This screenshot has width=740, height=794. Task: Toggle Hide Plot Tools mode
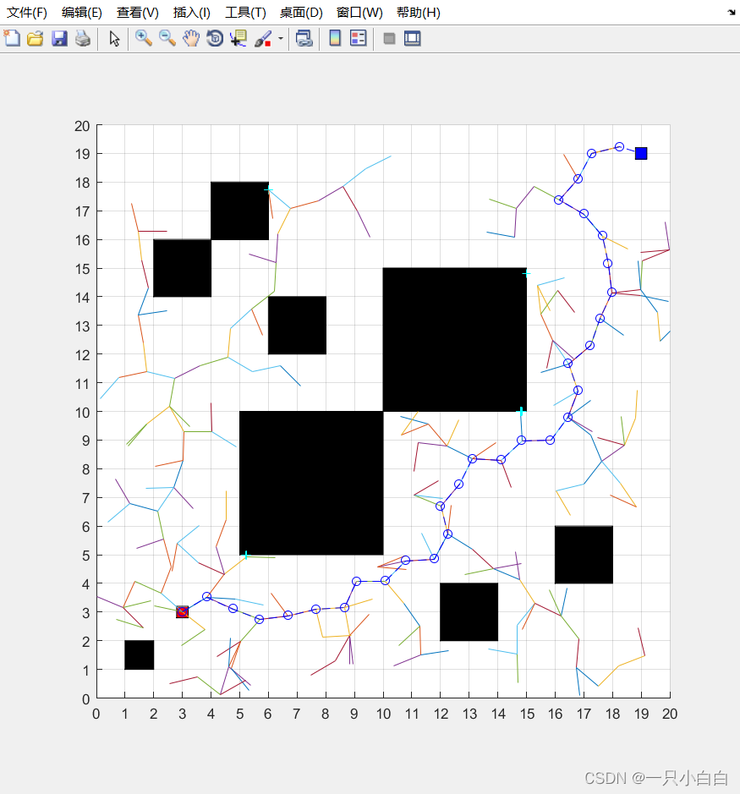pos(388,38)
